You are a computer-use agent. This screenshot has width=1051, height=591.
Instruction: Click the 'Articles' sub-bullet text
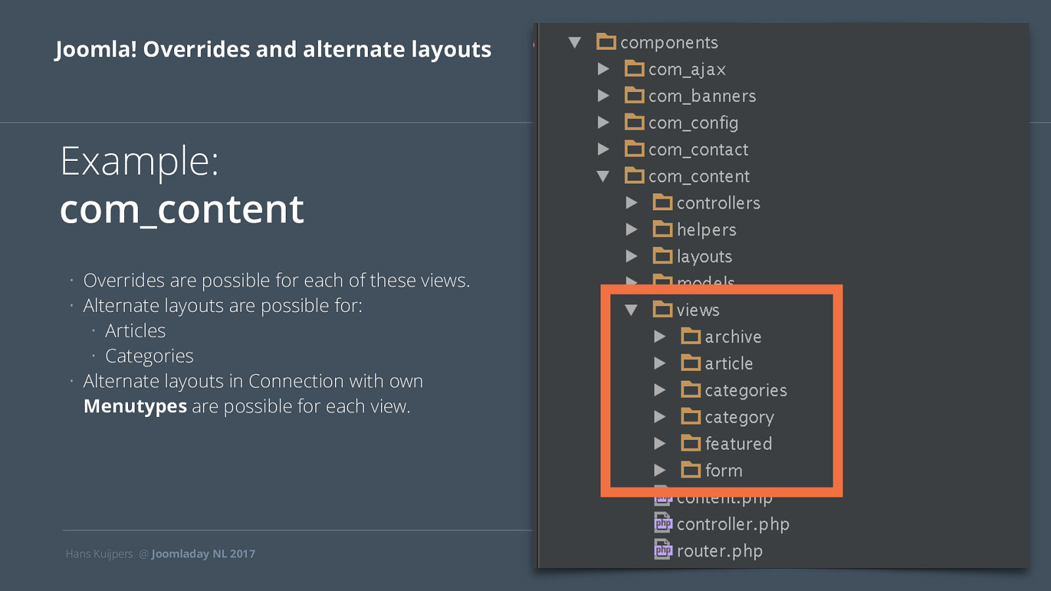click(135, 330)
